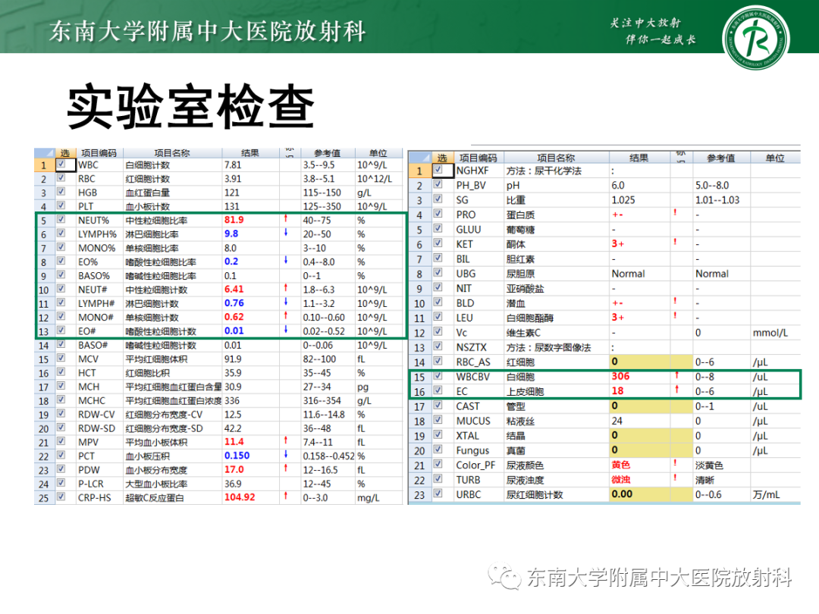Viewport: 819px width, 614px height.
Task: Click row number 1 in the right table
Action: pos(422,171)
